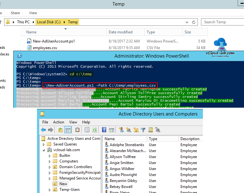Click the clipboard toolbar icon in ADUC
244x193 pixels.
tap(77, 130)
